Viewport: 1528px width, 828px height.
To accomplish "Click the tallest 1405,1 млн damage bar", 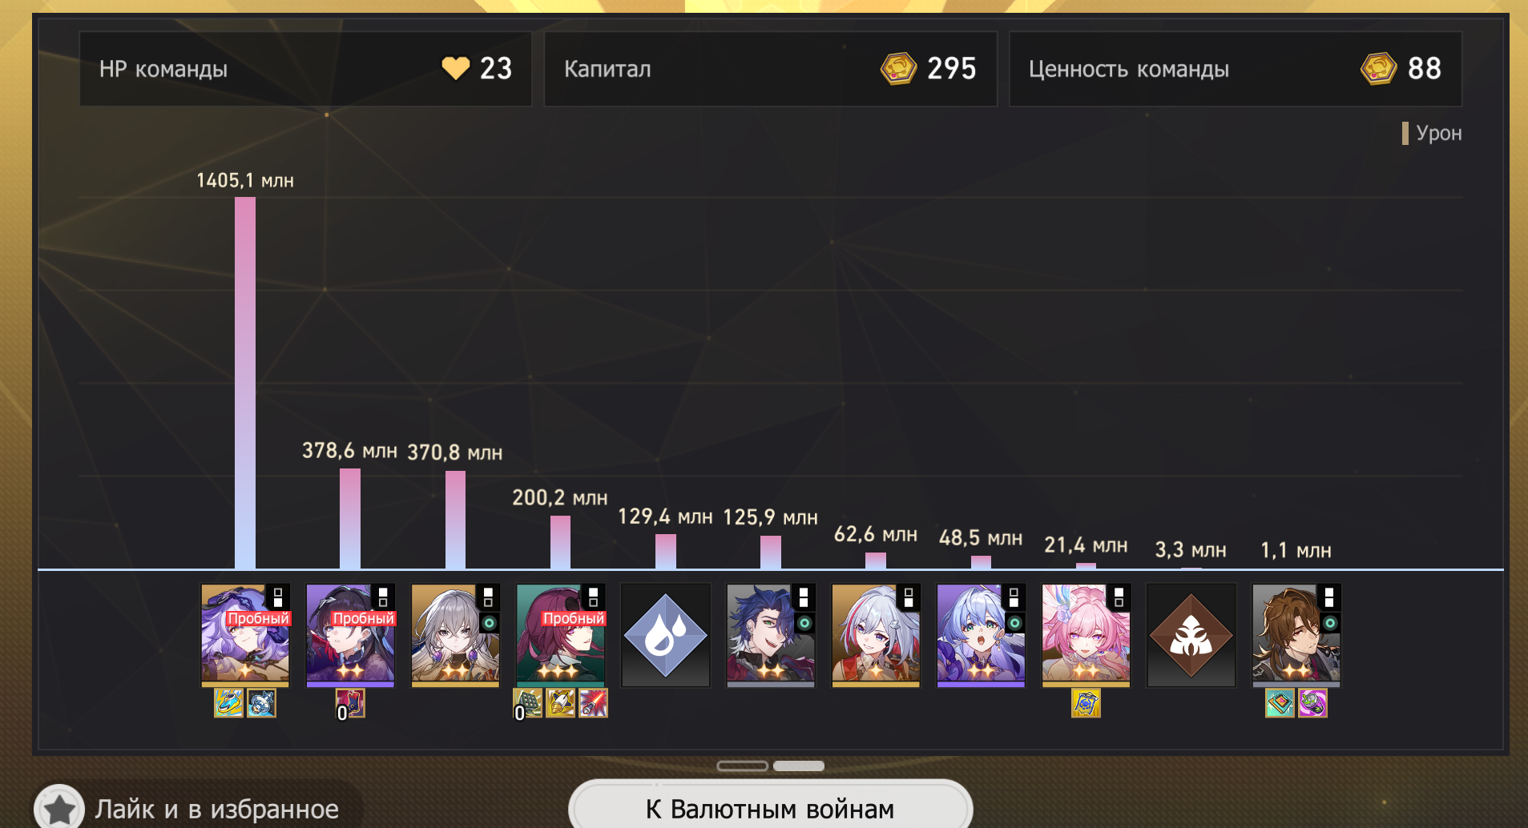I will coord(245,383).
